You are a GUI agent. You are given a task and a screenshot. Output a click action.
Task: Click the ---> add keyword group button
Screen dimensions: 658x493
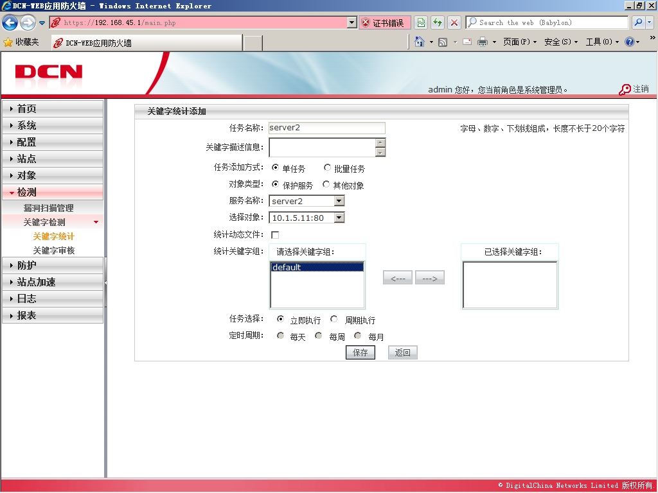pyautogui.click(x=430, y=277)
